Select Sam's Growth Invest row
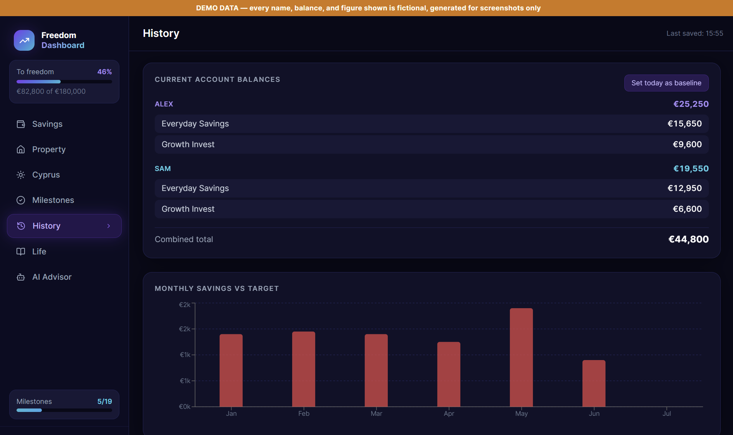 (432, 209)
